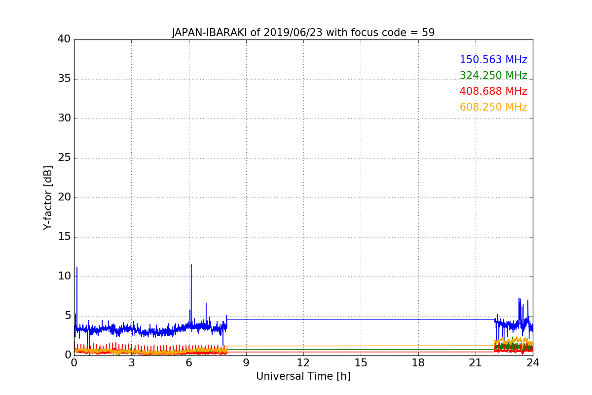Click the y-axis tick label 10
The image size is (592, 395).
point(64,276)
